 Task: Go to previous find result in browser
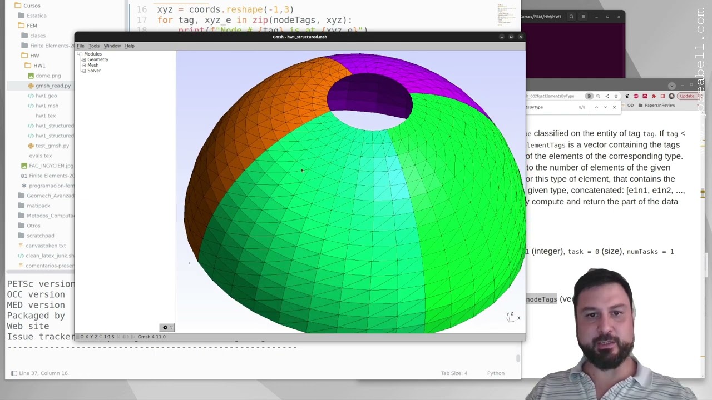(x=596, y=107)
